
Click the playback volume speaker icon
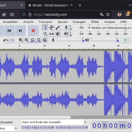tap(87, 40)
